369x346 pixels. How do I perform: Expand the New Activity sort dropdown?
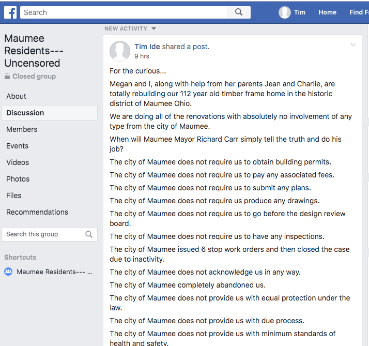tap(153, 29)
